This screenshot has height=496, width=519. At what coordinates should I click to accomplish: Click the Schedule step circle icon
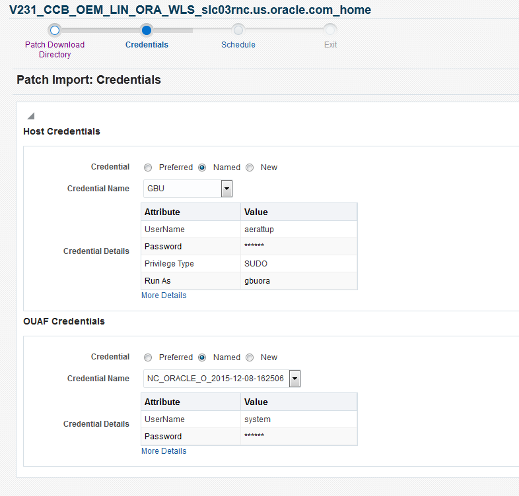238,30
